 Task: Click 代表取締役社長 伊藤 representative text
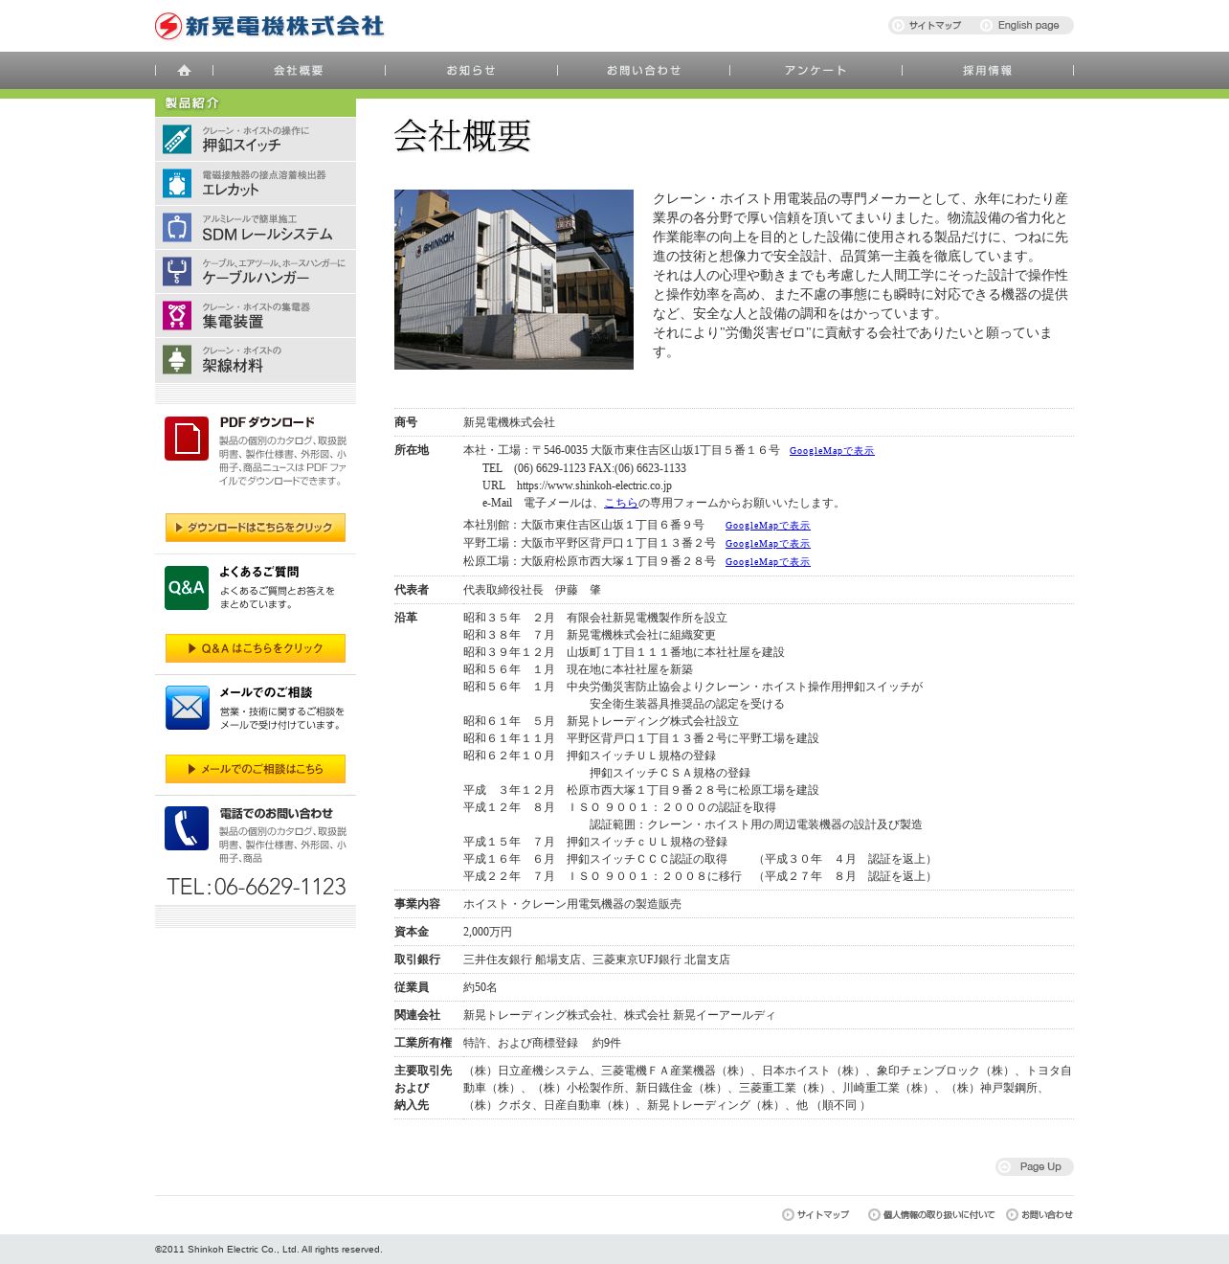[532, 590]
